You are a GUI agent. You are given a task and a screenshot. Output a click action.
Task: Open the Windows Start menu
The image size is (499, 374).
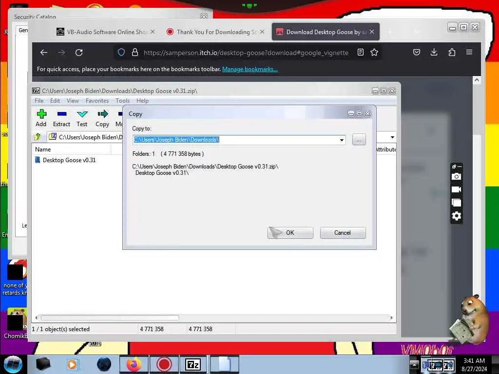tap(13, 364)
